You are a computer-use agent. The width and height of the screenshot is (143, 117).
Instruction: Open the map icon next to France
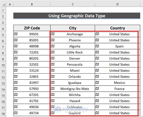point(97,89)
